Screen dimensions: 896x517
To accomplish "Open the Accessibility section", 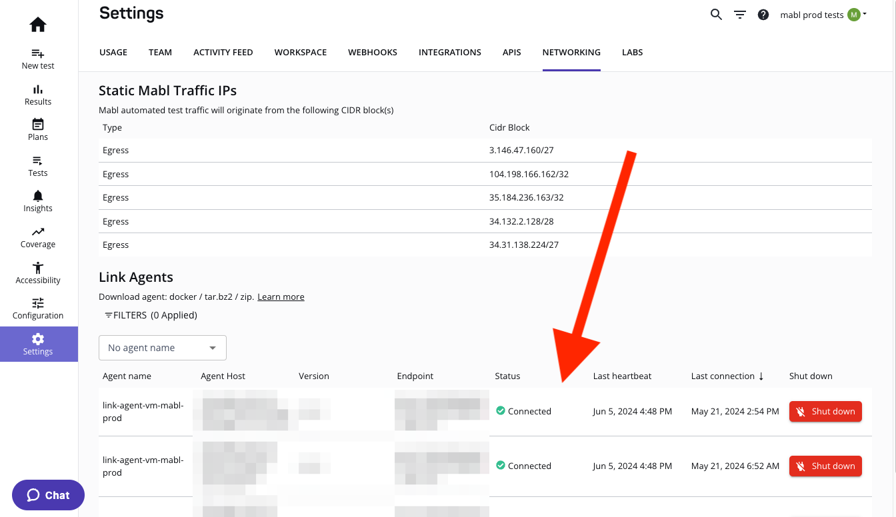I will click(38, 273).
